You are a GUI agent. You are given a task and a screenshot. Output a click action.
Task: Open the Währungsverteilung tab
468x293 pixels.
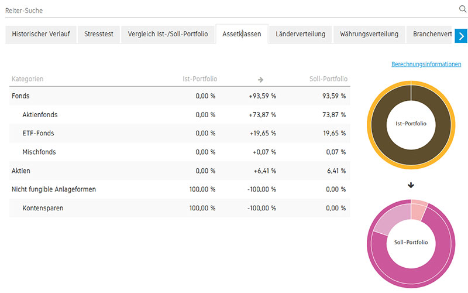(369, 34)
